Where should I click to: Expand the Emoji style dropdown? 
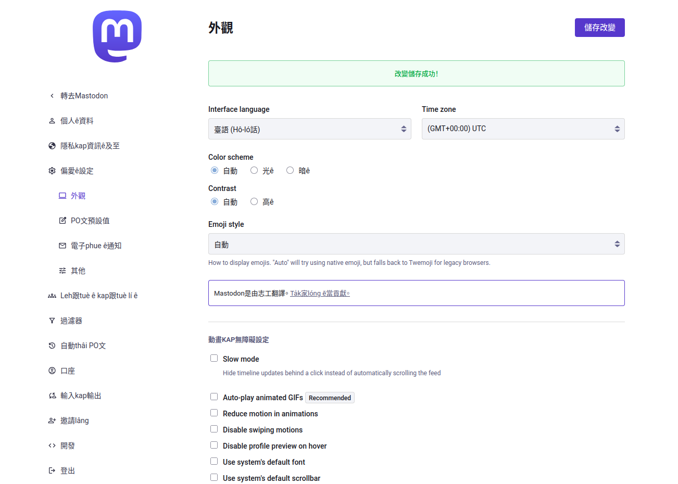point(416,244)
